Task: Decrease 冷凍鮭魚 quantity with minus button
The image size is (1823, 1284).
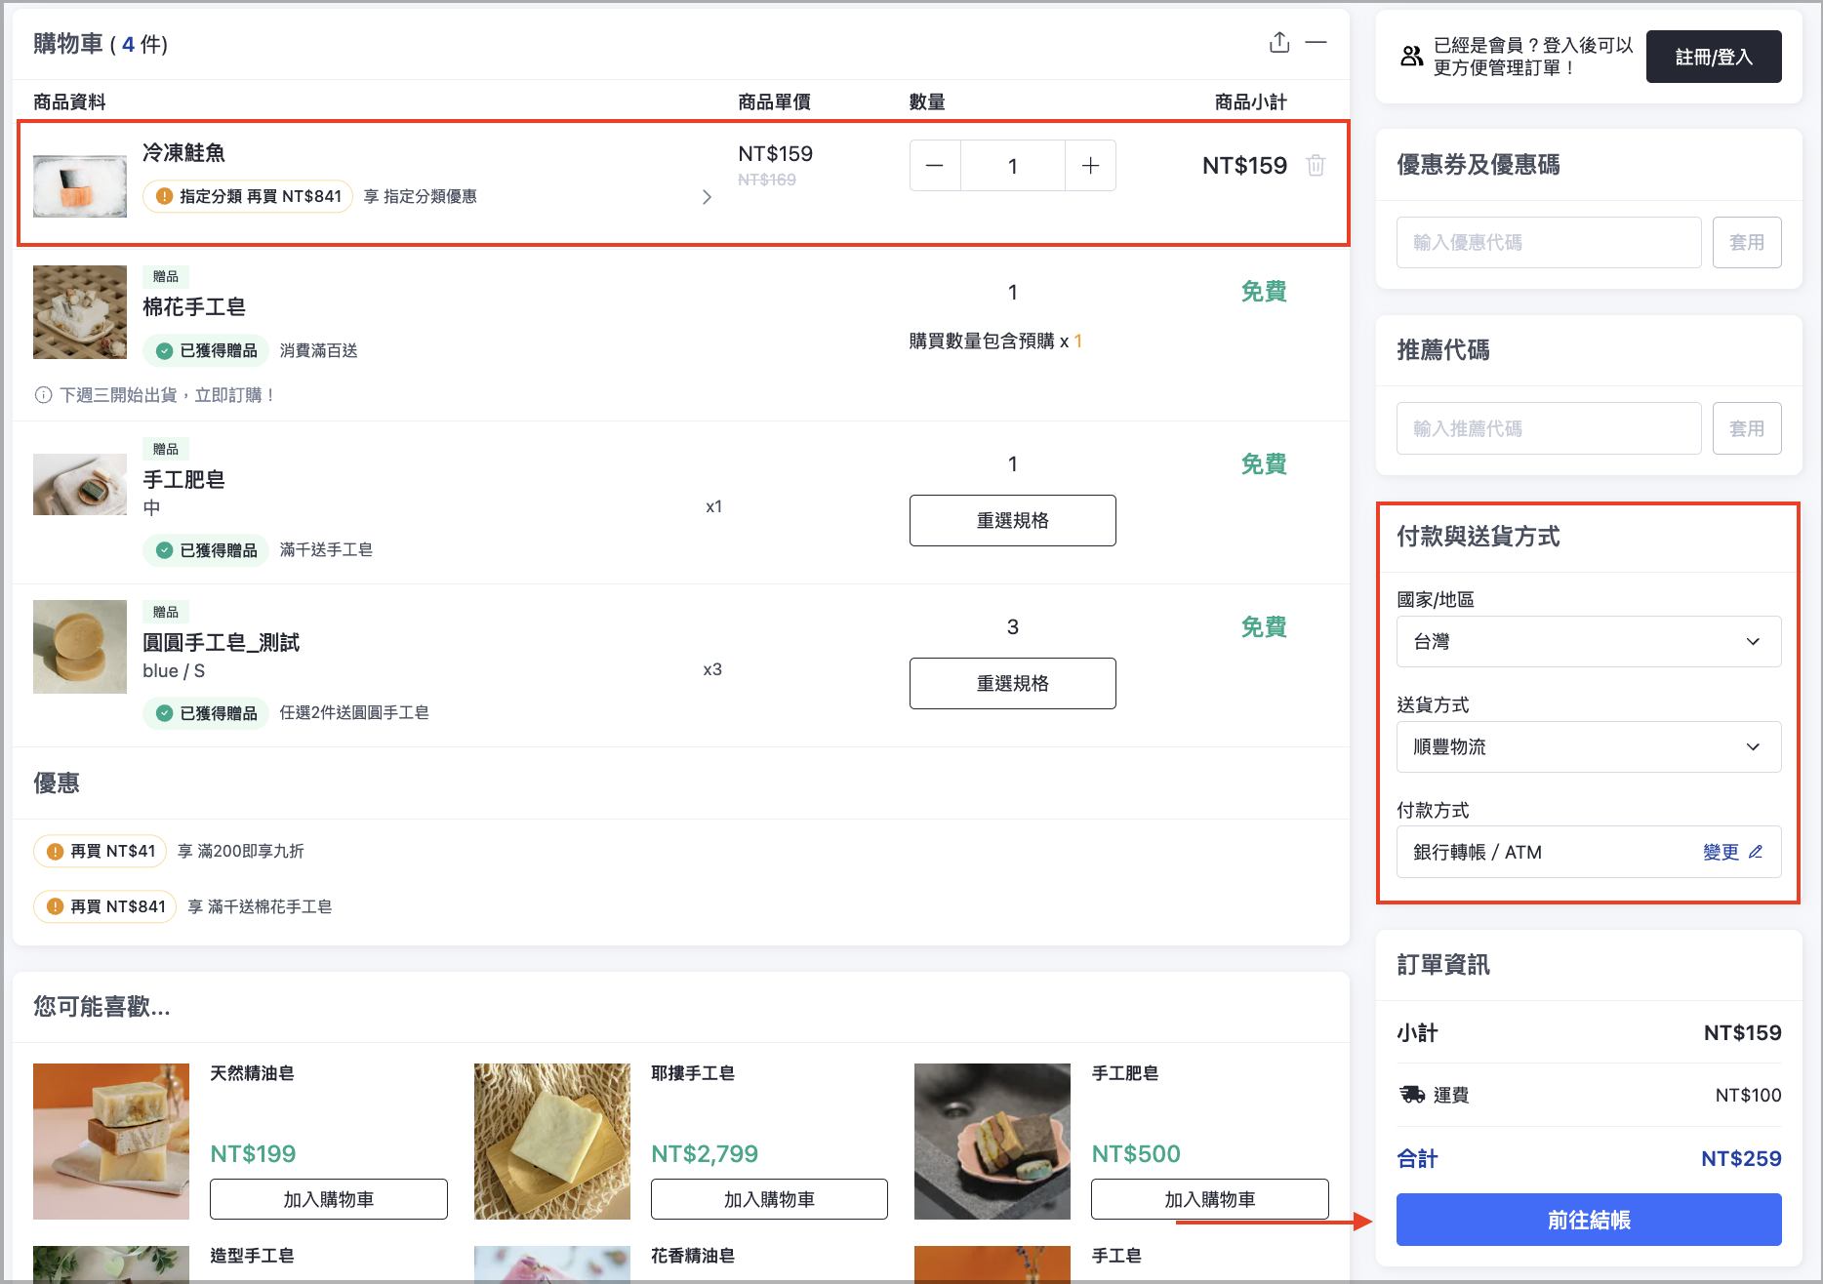Action: pyautogui.click(x=935, y=166)
